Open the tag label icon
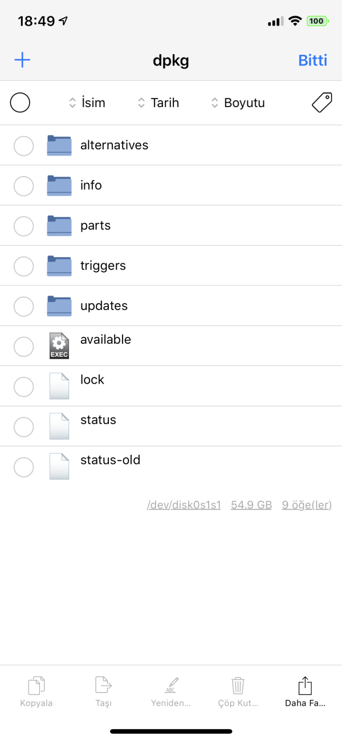This screenshot has width=342, height=741. coord(321,103)
